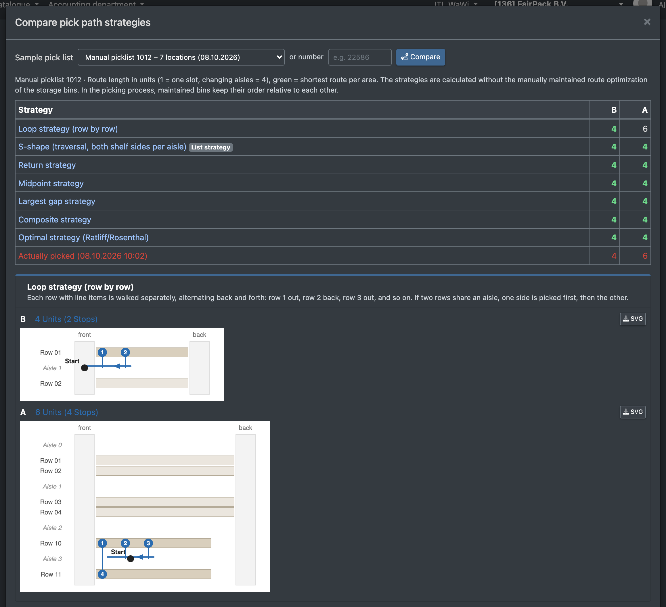
Task: Click stop marker 2 on Row 10
Action: pos(125,543)
